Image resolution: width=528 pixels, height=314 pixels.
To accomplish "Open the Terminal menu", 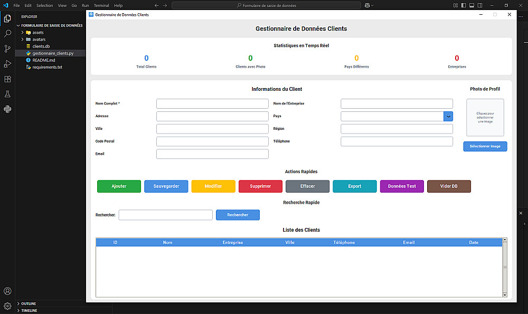I will pos(101,5).
